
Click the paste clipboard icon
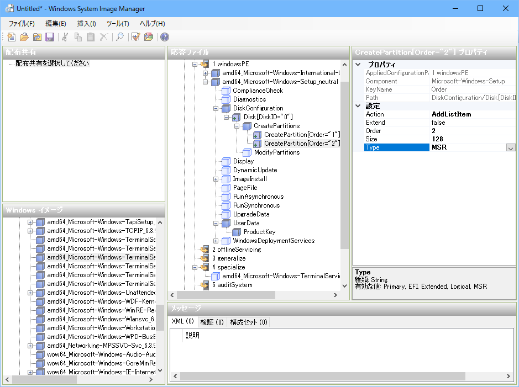click(91, 37)
